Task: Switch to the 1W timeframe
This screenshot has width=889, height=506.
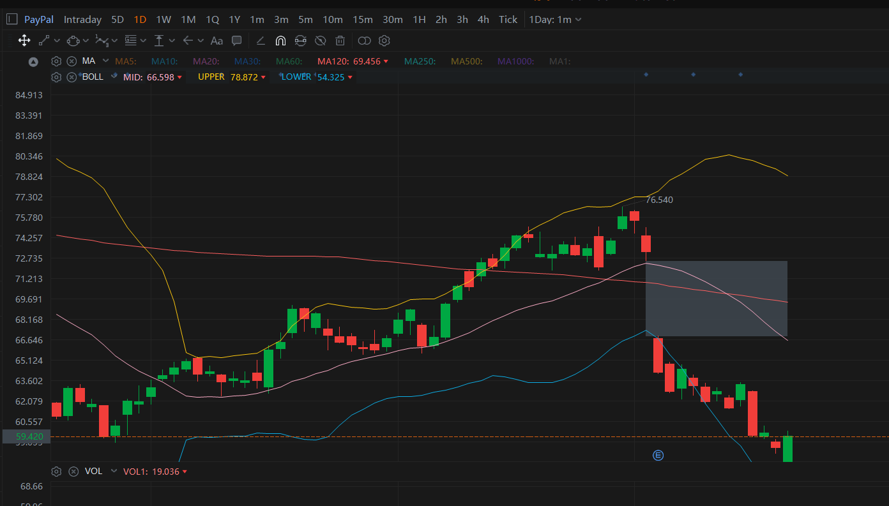Action: [x=163, y=19]
